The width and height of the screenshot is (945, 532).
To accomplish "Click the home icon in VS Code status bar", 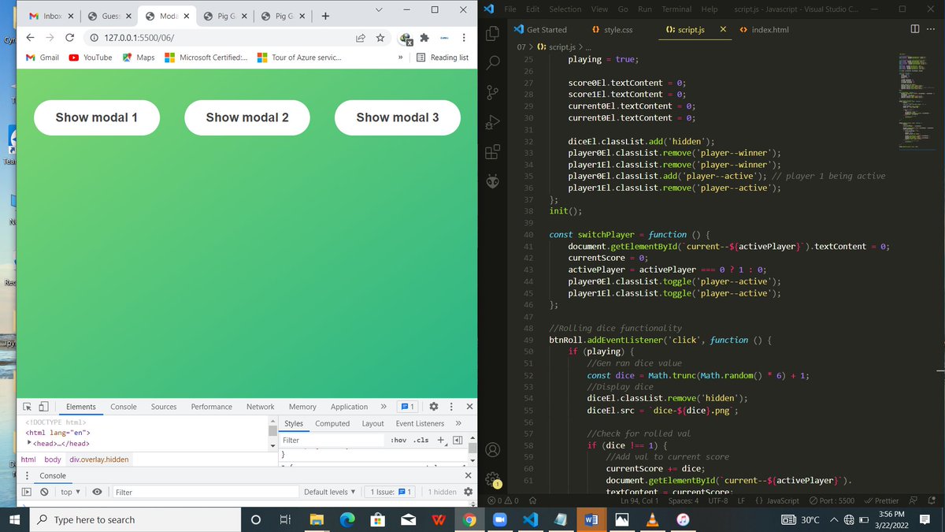I will [532, 500].
